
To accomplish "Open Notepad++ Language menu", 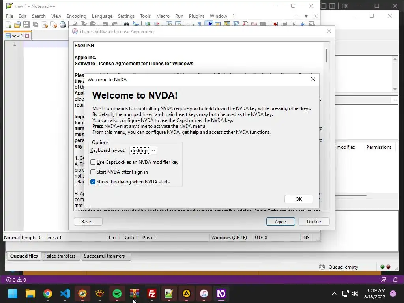I will coord(102,16).
